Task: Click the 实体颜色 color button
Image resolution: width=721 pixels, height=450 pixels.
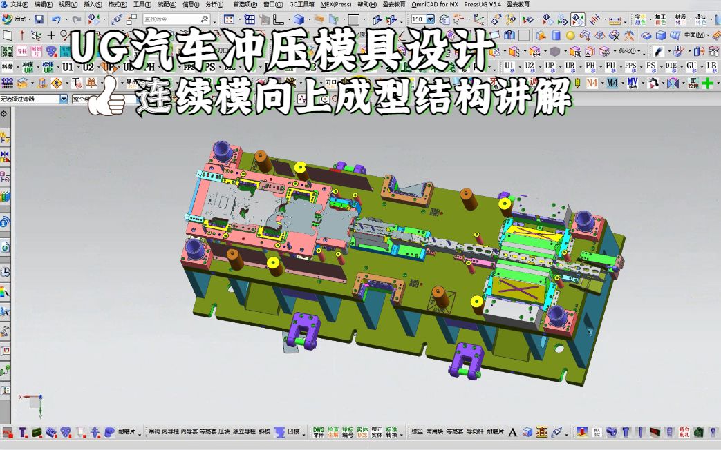Action: click(x=640, y=19)
